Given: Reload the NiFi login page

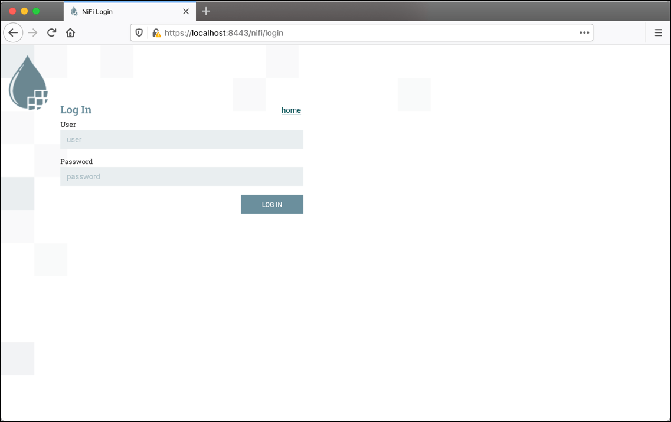Looking at the screenshot, I should (51, 32).
